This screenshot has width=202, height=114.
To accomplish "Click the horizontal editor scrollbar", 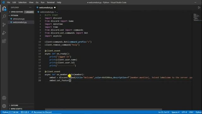I will click(x=103, y=109).
